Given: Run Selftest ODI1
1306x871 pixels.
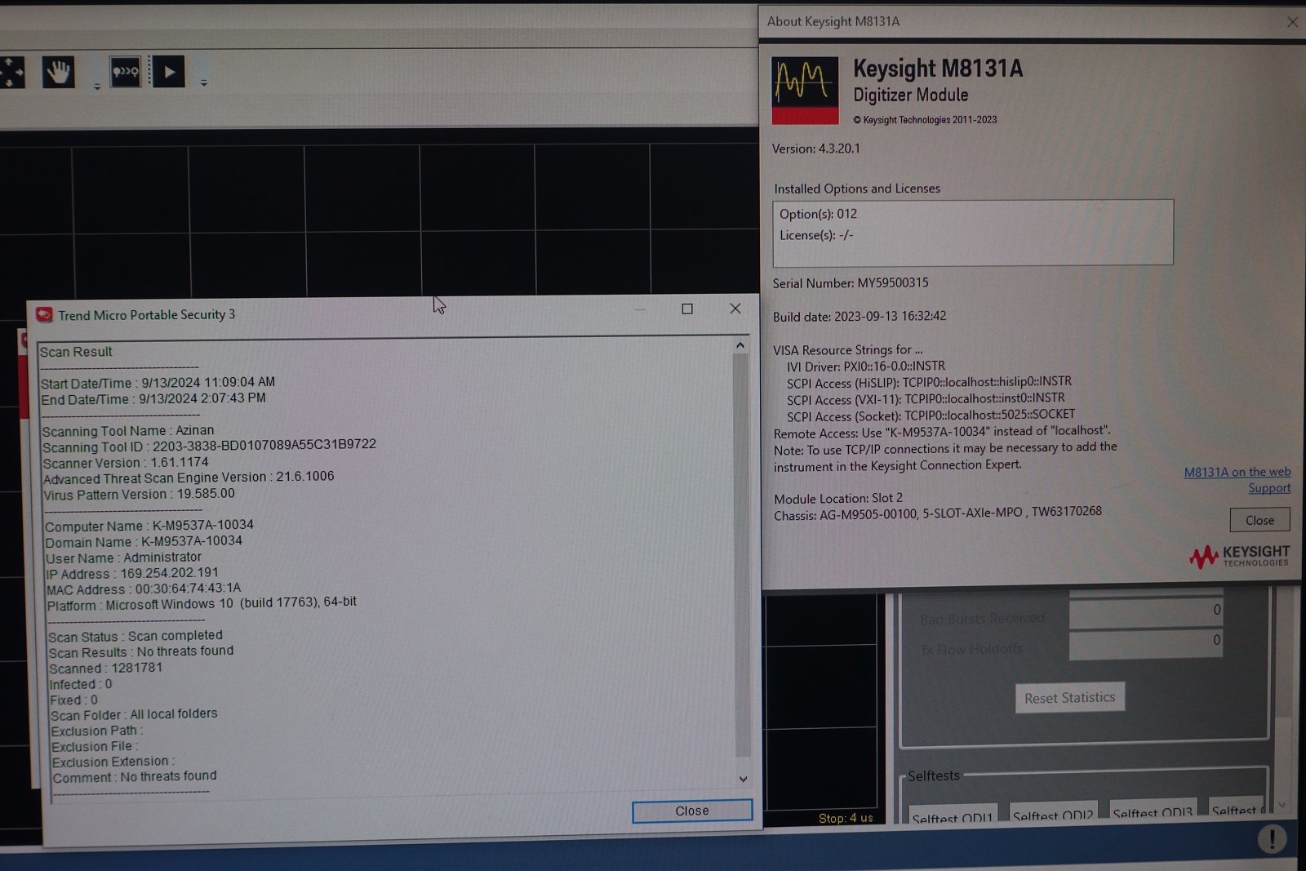Looking at the screenshot, I should point(952,816).
